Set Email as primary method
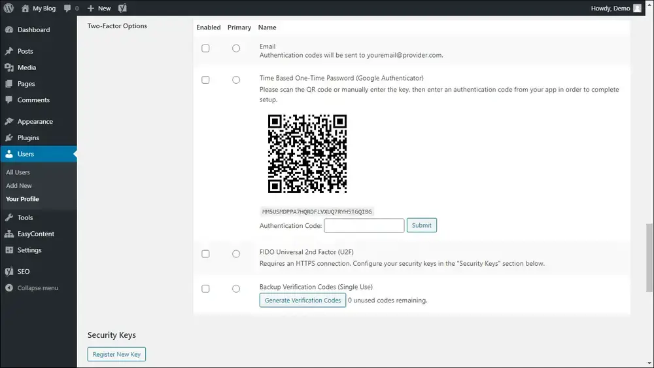 (x=236, y=48)
